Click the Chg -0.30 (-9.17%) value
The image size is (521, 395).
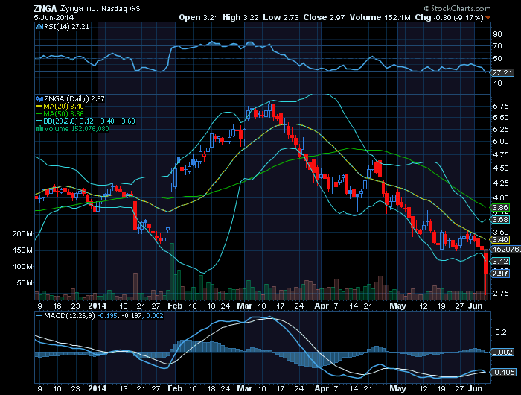click(450, 18)
